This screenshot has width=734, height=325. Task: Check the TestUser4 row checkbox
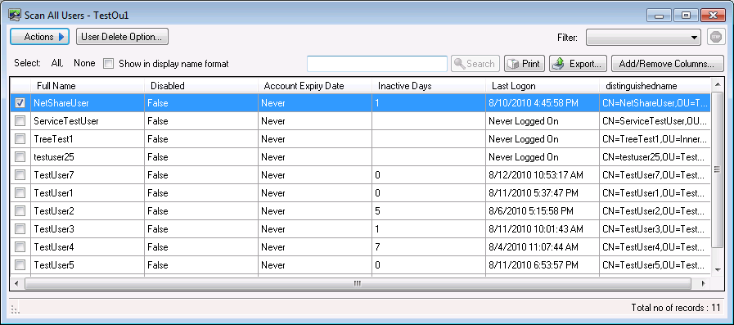click(20, 247)
